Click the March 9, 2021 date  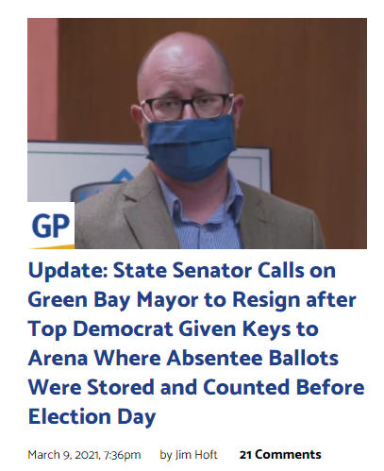point(64,455)
